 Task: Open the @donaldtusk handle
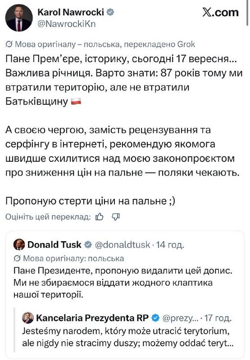pyautogui.click(x=123, y=245)
